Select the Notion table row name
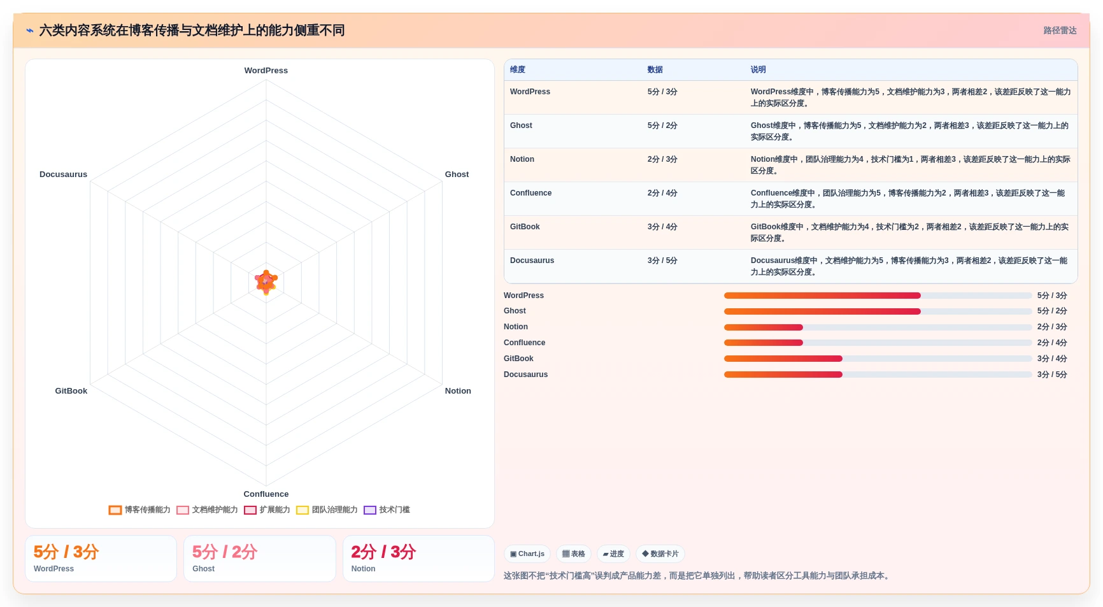This screenshot has height=607, width=1103. click(522, 159)
